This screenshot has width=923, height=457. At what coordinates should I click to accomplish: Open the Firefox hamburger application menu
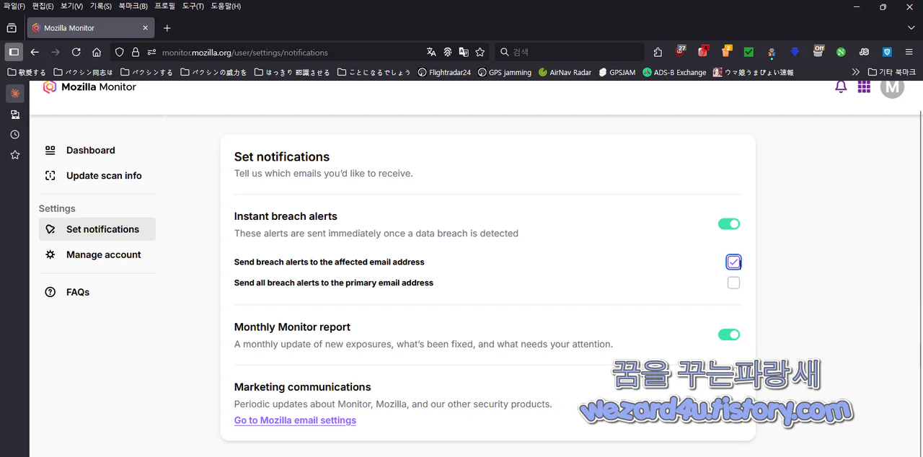point(909,52)
